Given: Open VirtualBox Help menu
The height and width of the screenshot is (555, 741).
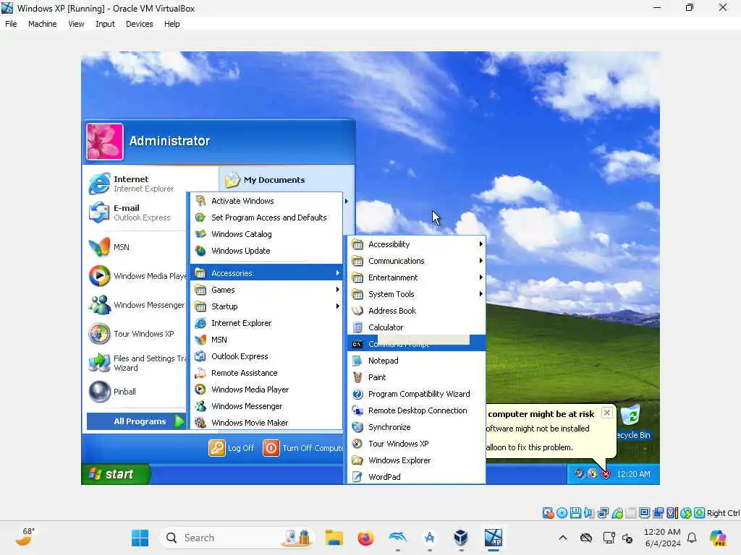Looking at the screenshot, I should click(172, 24).
